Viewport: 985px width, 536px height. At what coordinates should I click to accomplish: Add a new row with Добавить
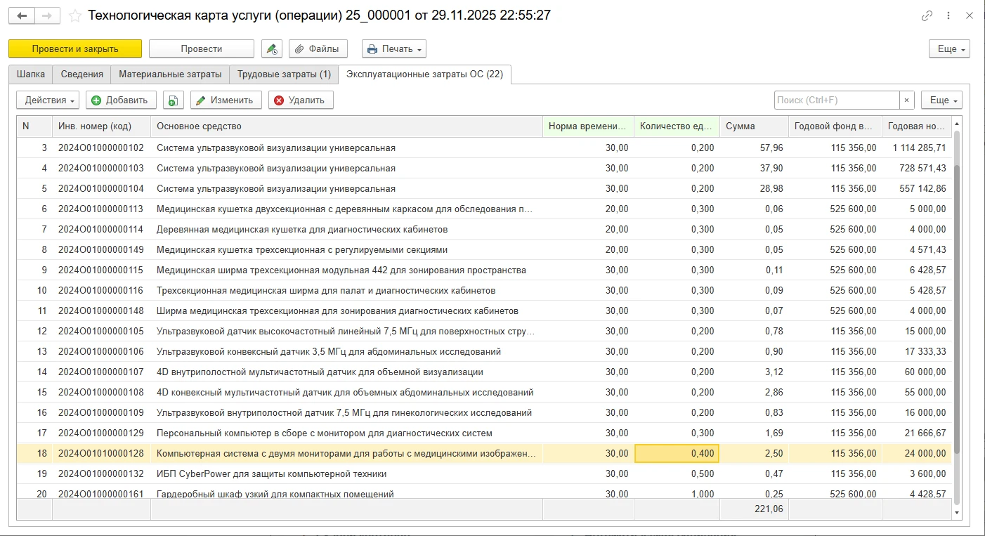coord(121,100)
